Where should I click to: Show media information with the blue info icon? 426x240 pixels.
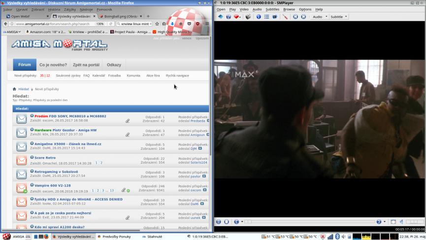(259, 17)
